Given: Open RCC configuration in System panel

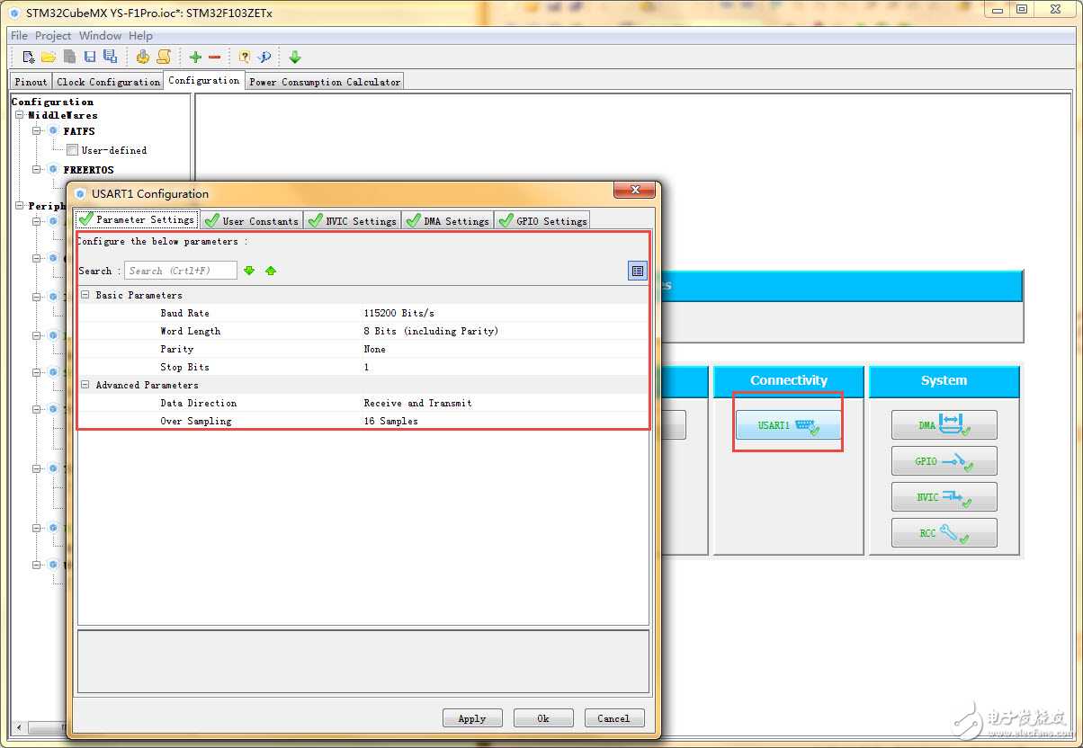Looking at the screenshot, I should [x=944, y=533].
